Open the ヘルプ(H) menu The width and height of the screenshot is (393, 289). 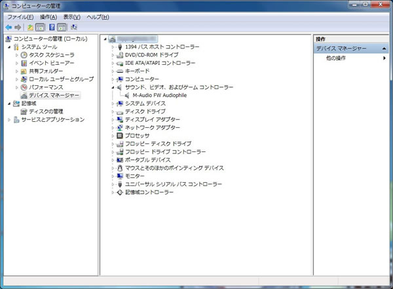tap(98, 16)
